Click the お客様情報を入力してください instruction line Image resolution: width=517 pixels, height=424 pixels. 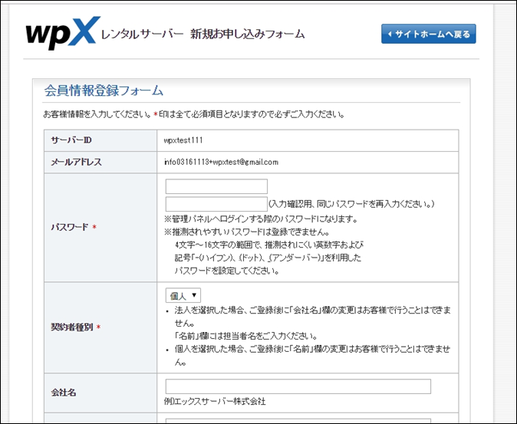194,115
